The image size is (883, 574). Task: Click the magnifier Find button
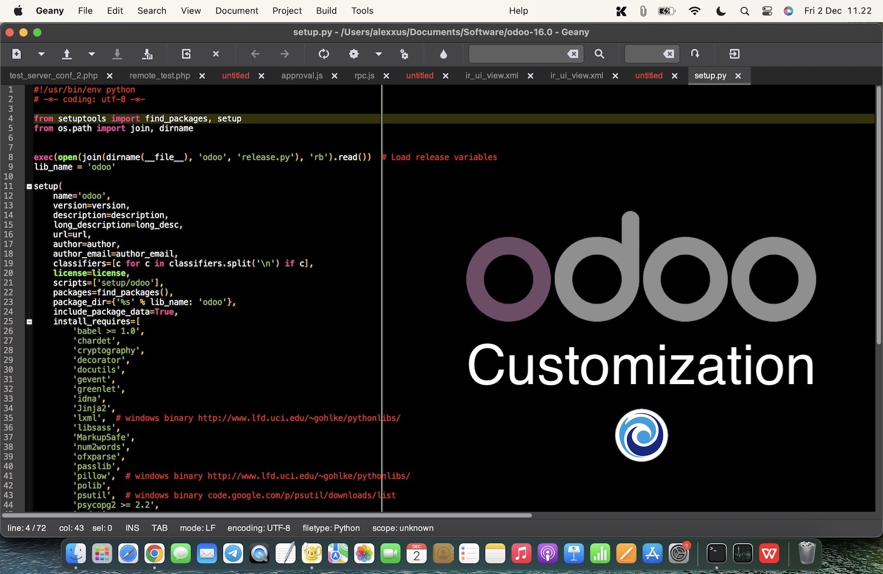click(599, 54)
